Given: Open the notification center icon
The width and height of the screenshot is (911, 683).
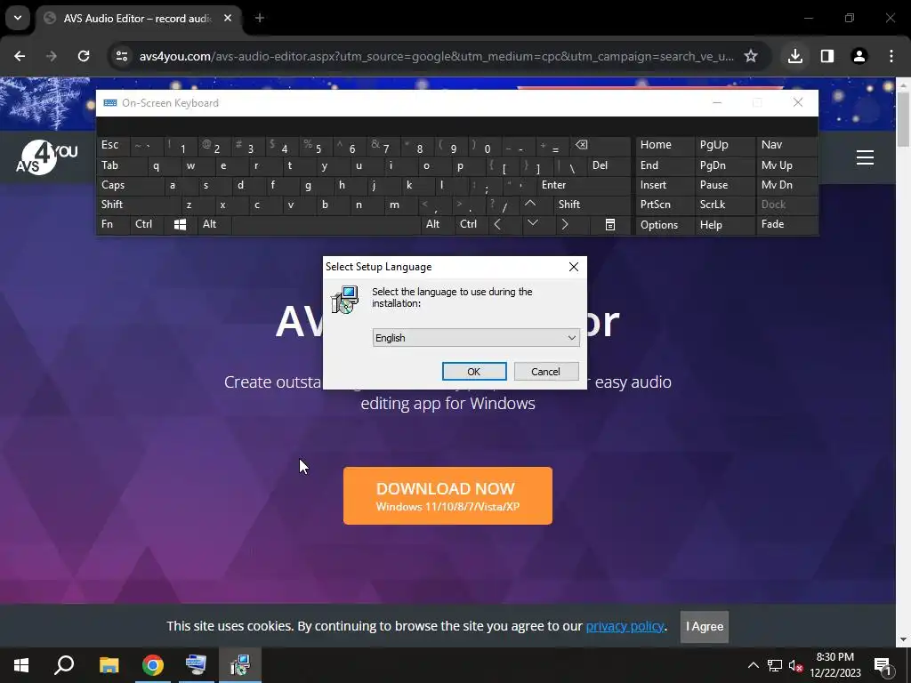Looking at the screenshot, I should (883, 666).
